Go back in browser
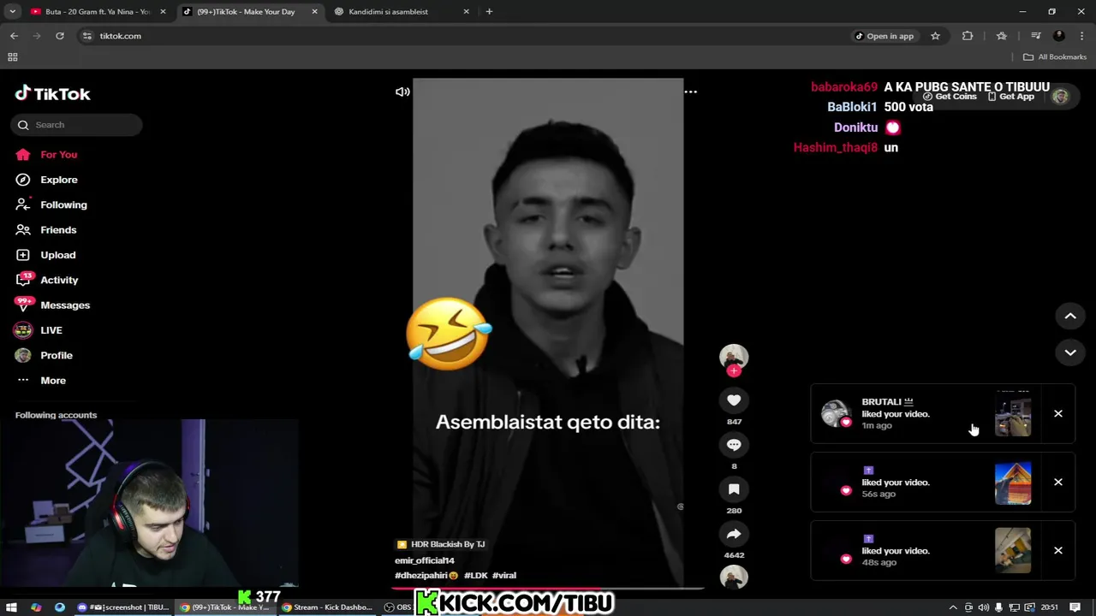The height and width of the screenshot is (616, 1096). [x=14, y=36]
